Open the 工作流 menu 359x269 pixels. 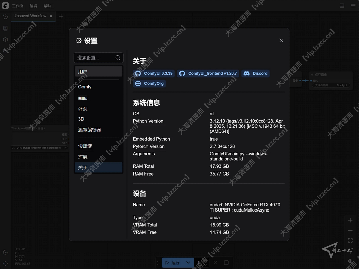point(18,6)
